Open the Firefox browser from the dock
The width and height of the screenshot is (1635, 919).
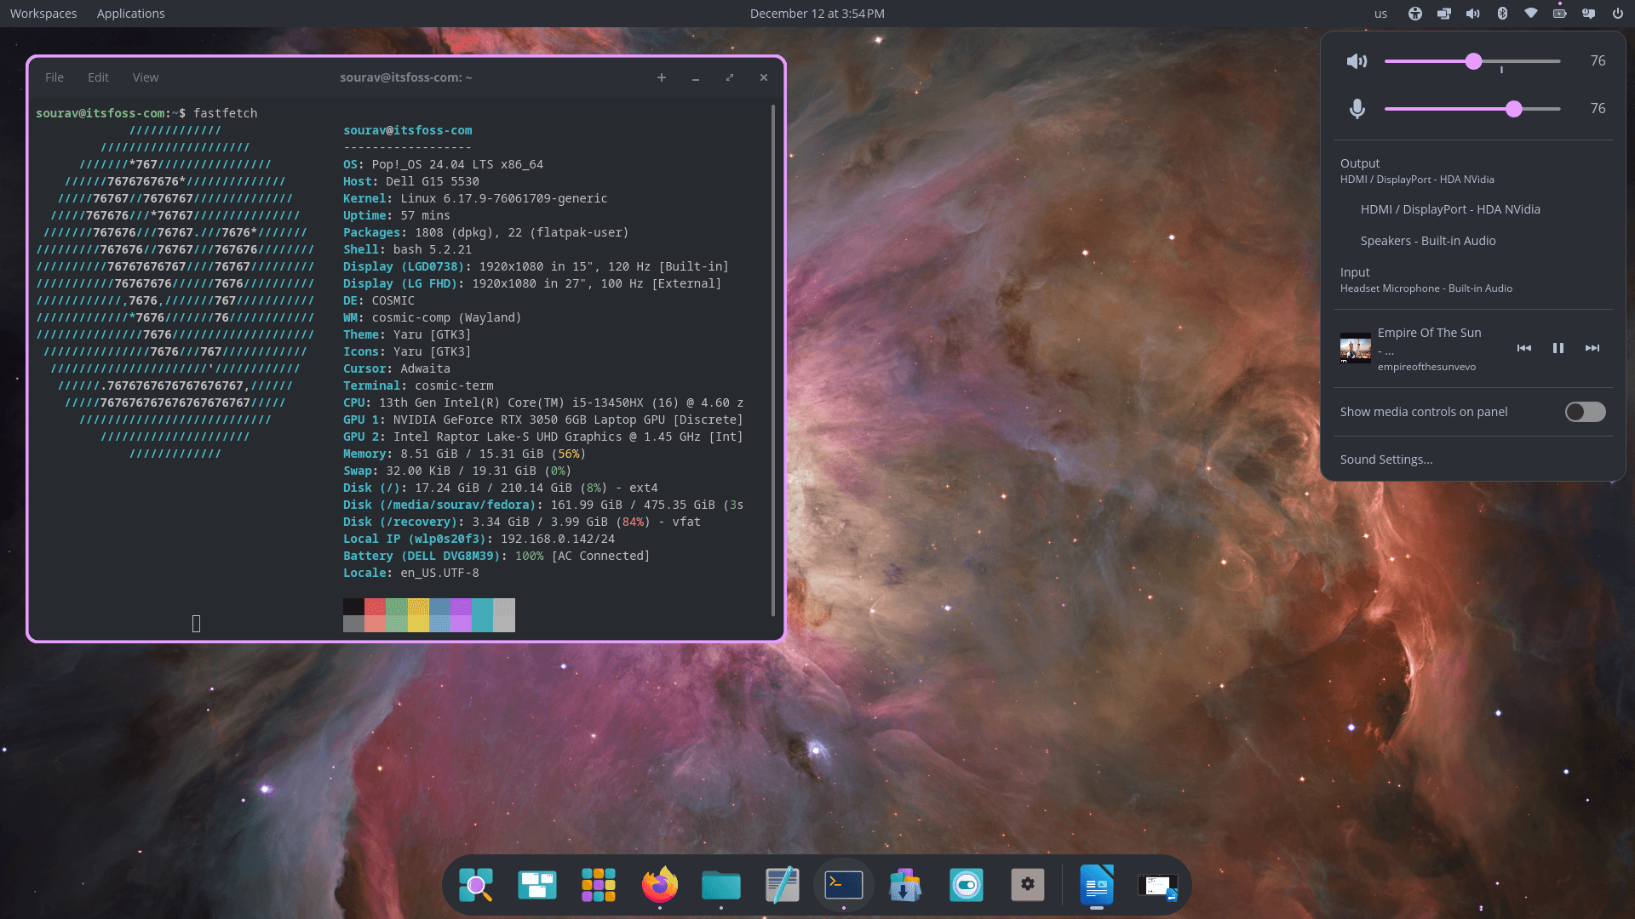660,885
